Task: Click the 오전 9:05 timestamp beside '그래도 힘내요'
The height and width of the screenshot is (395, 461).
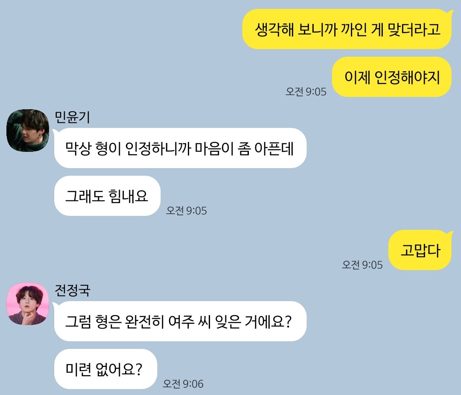Action: (187, 210)
